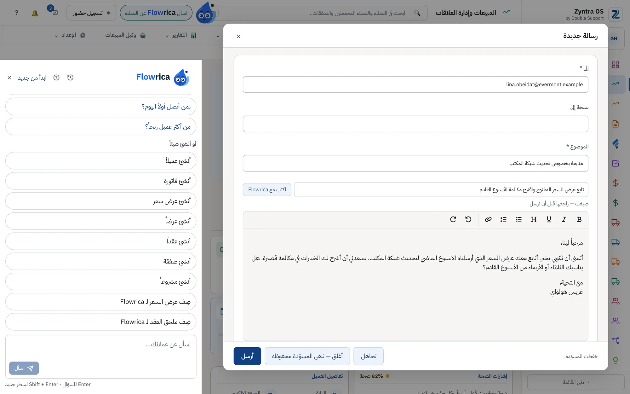Open the وكيل المبيعات menu item
Screen dimensions: 630x394
126,35
